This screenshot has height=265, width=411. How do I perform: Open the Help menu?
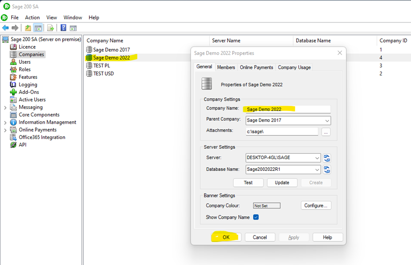94,18
